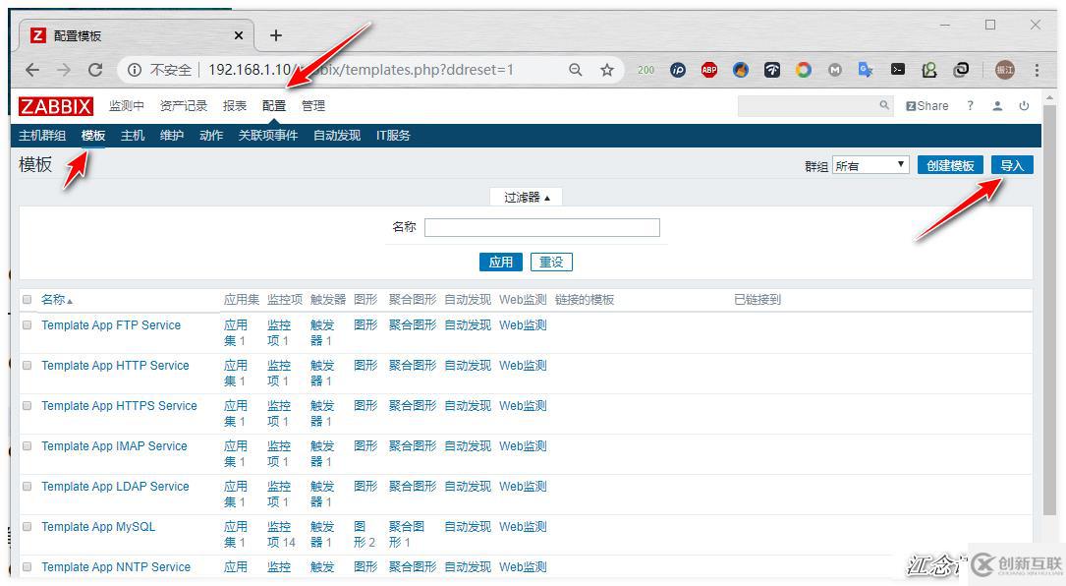Open the Google Translate extension icon
Image resolution: width=1066 pixels, height=586 pixels.
click(x=866, y=70)
